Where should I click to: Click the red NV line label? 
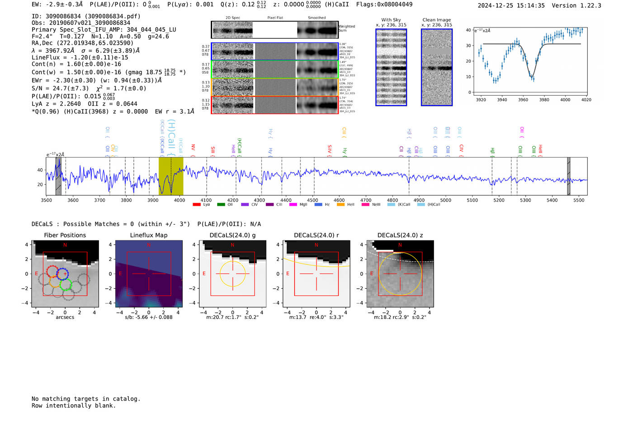193,150
